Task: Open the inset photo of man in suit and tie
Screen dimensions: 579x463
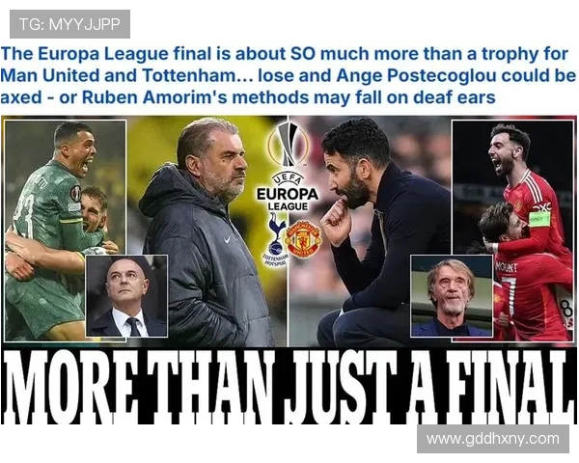Action: coord(126,296)
